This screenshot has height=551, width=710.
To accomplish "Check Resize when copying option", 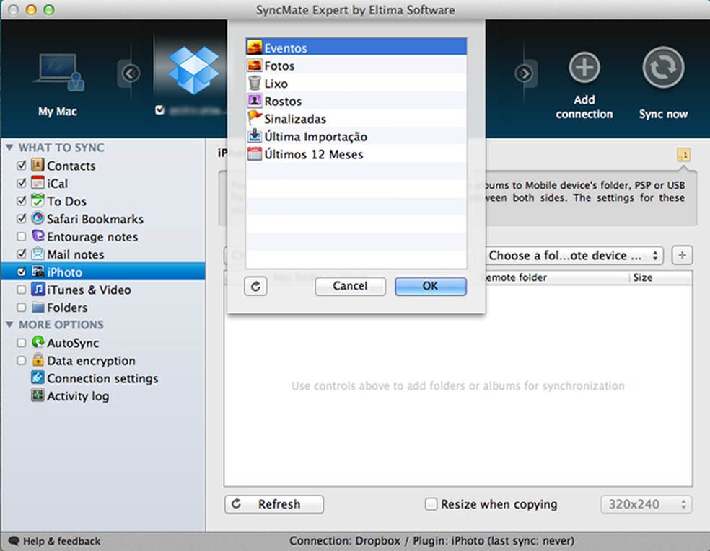I will [431, 503].
